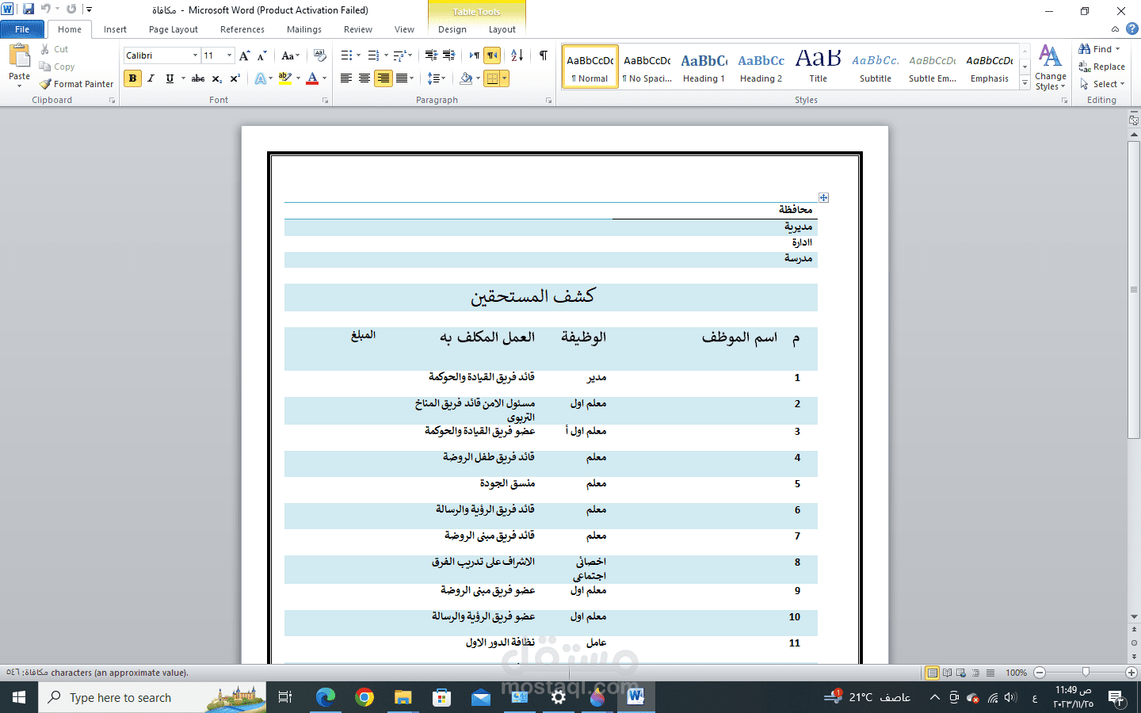Switch to the References tab
1141x713 pixels.
[x=242, y=29]
